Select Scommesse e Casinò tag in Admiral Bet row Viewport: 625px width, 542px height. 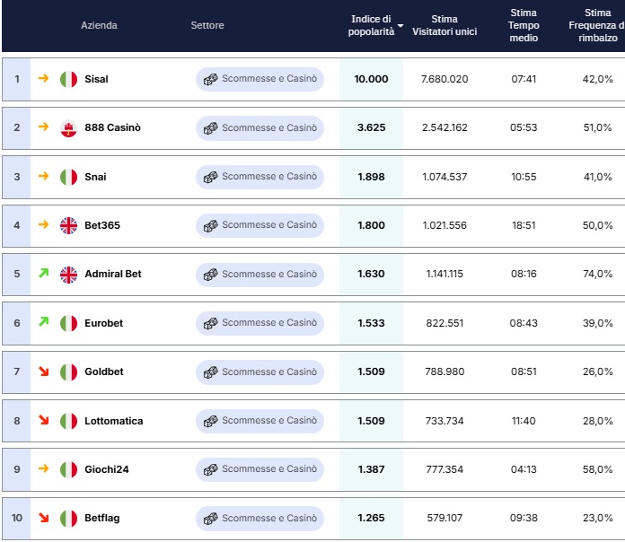click(260, 275)
